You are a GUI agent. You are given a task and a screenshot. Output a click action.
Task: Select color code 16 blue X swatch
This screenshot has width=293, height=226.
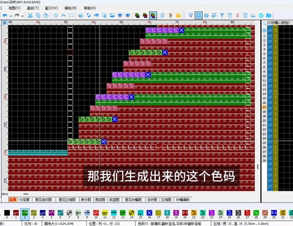[x=149, y=214]
